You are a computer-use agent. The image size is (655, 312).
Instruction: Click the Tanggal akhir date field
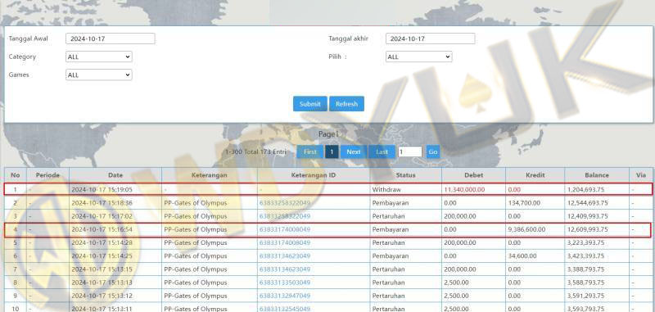click(431, 38)
